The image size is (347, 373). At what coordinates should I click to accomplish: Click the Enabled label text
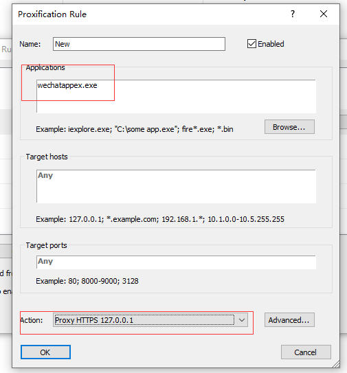coord(271,44)
